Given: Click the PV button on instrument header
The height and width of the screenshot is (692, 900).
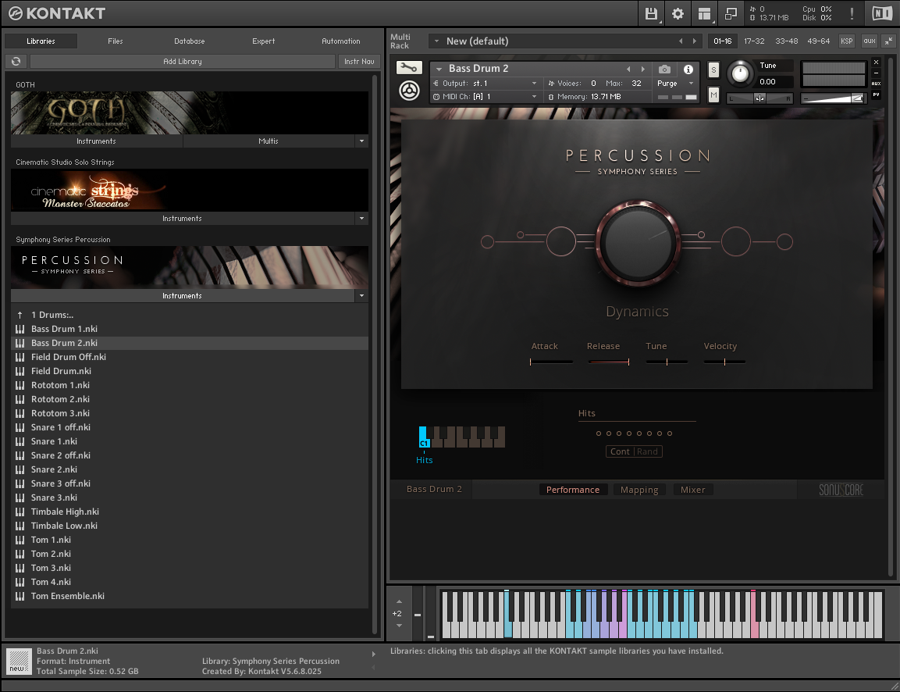Looking at the screenshot, I should pos(876,95).
